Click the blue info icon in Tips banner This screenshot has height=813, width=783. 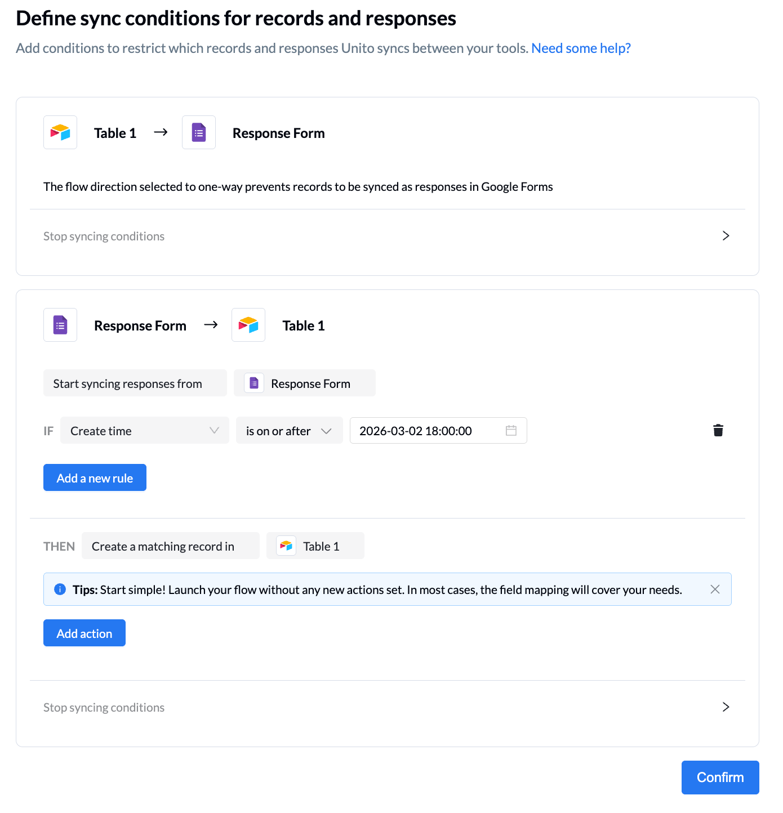tap(60, 589)
